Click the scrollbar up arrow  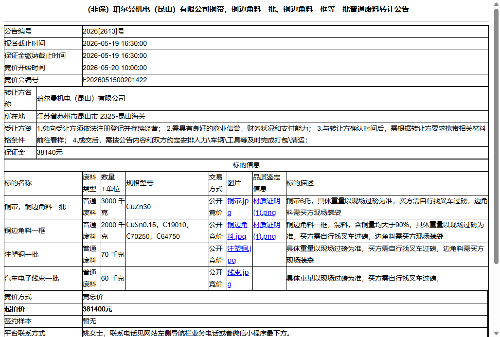(x=496, y=3)
